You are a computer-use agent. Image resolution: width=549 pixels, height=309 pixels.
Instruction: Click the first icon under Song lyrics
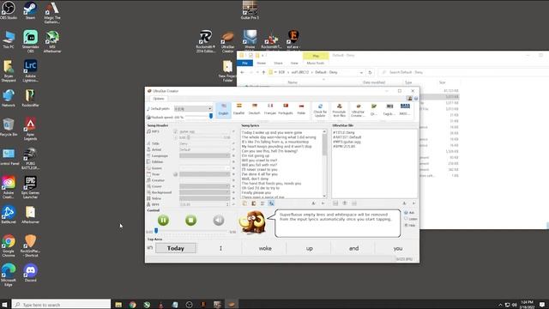244,203
